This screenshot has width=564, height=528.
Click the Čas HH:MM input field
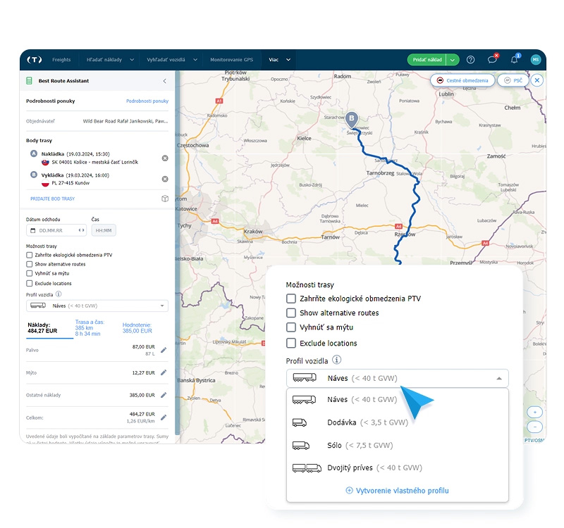[104, 230]
